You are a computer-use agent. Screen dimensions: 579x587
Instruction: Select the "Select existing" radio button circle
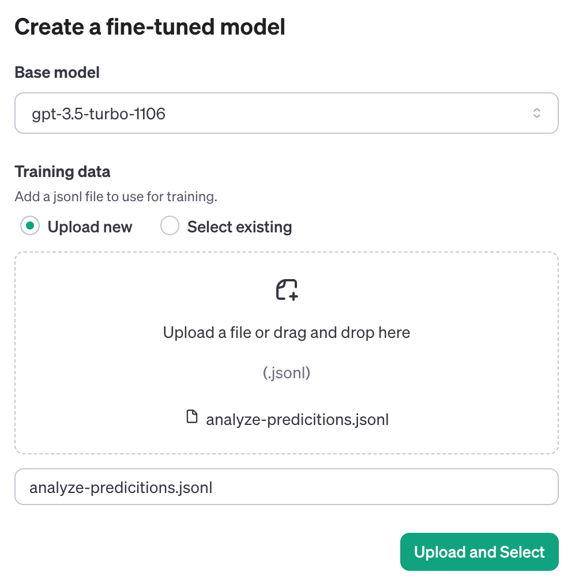pos(170,227)
